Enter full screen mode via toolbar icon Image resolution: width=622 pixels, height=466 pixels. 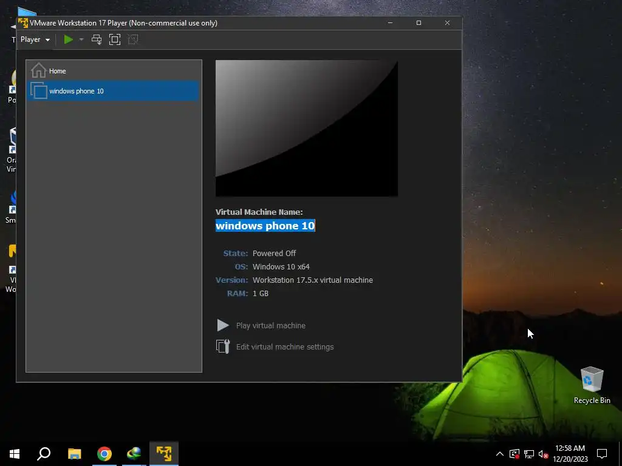click(115, 39)
